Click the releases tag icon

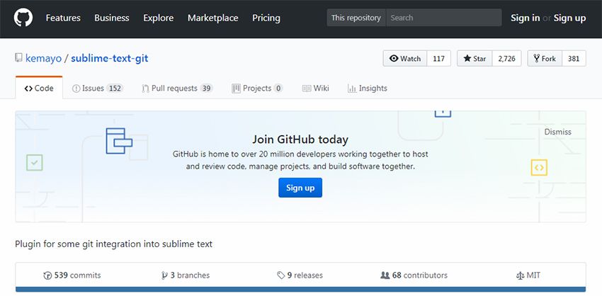280,275
